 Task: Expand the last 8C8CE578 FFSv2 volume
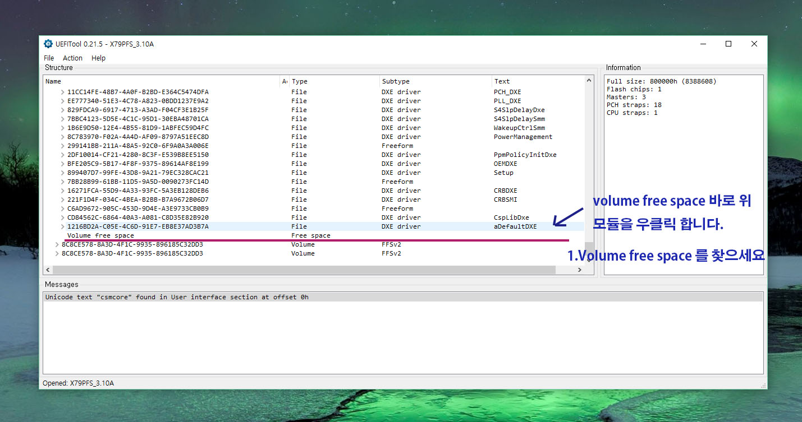point(57,253)
